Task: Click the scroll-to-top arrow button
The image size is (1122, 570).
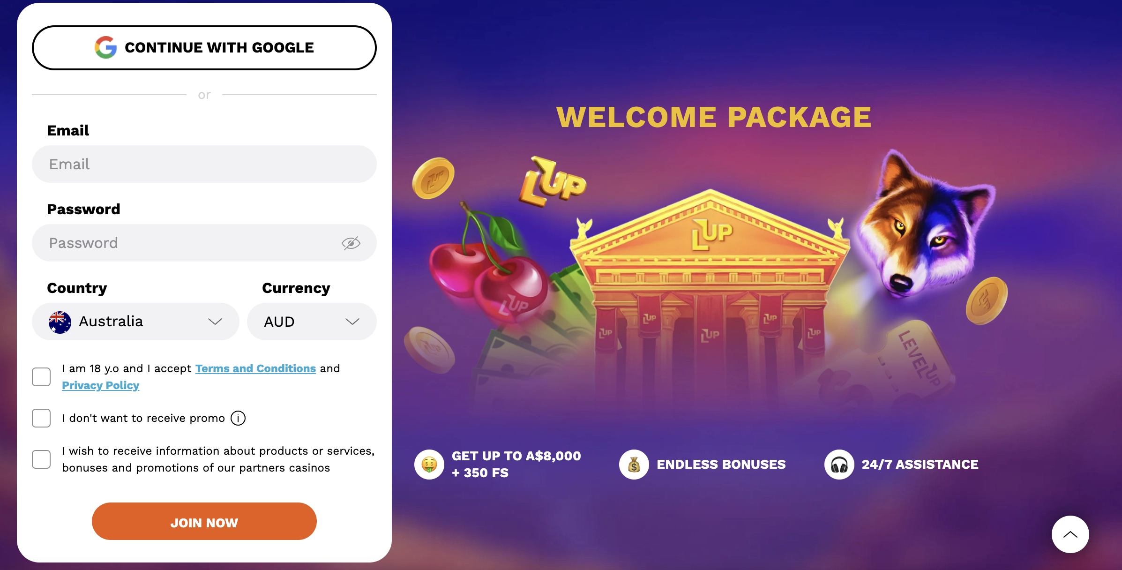Action: click(1070, 534)
